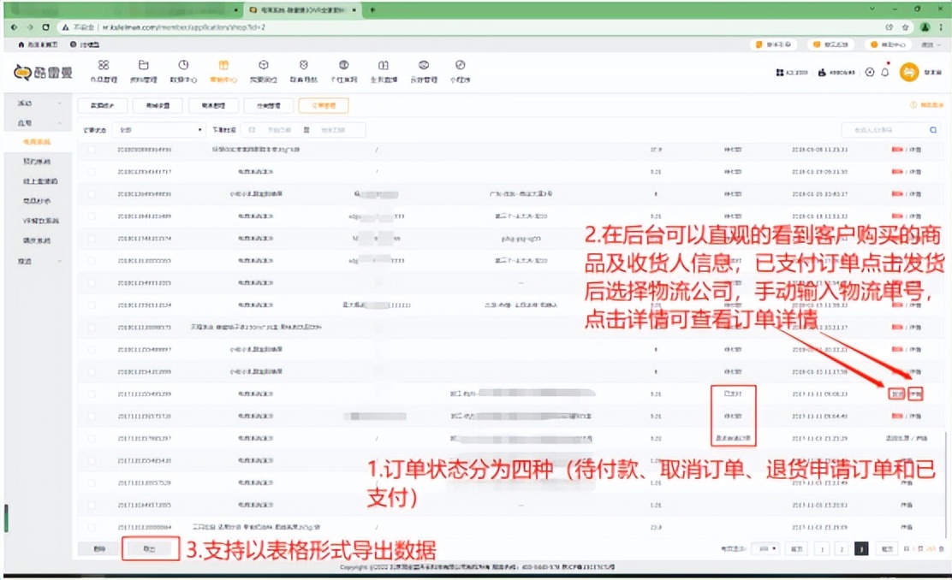This screenshot has height=580, width=952.
Task: Open the account avatar at top right
Action: [909, 72]
